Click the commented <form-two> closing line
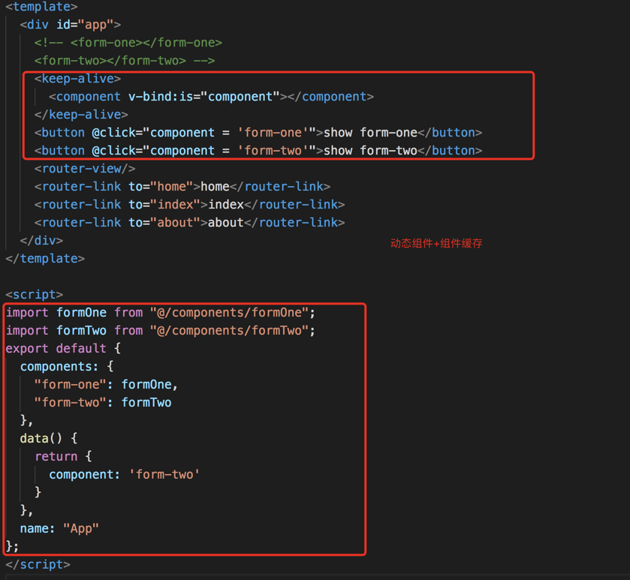The width and height of the screenshot is (630, 580). coord(125,61)
